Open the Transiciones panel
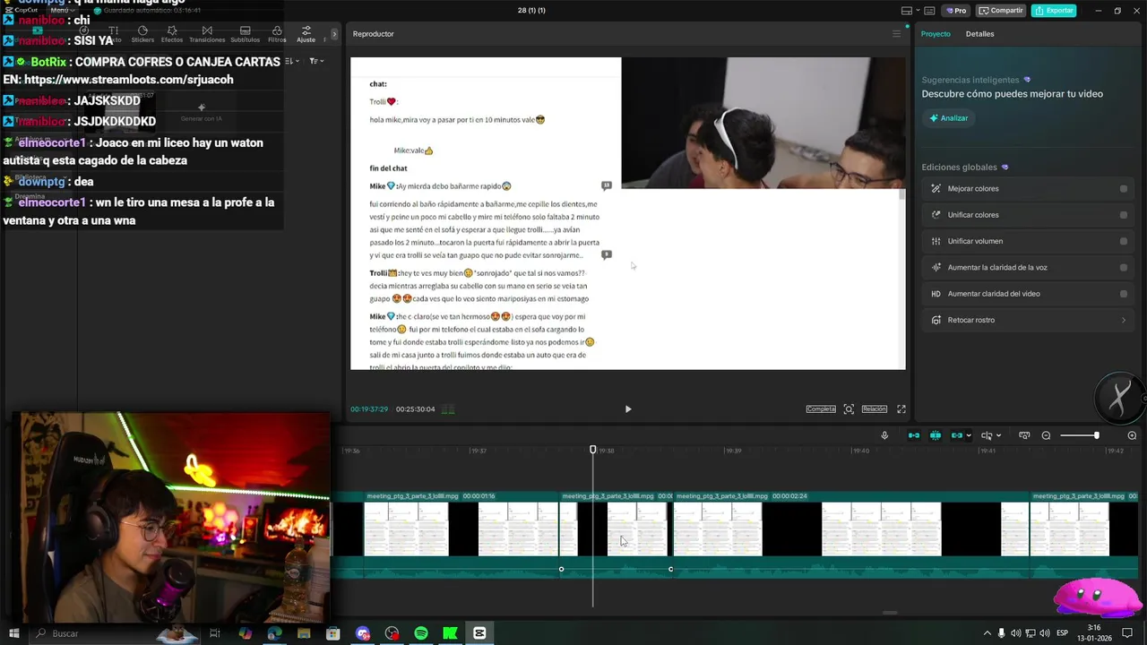This screenshot has width=1147, height=645. click(x=207, y=35)
